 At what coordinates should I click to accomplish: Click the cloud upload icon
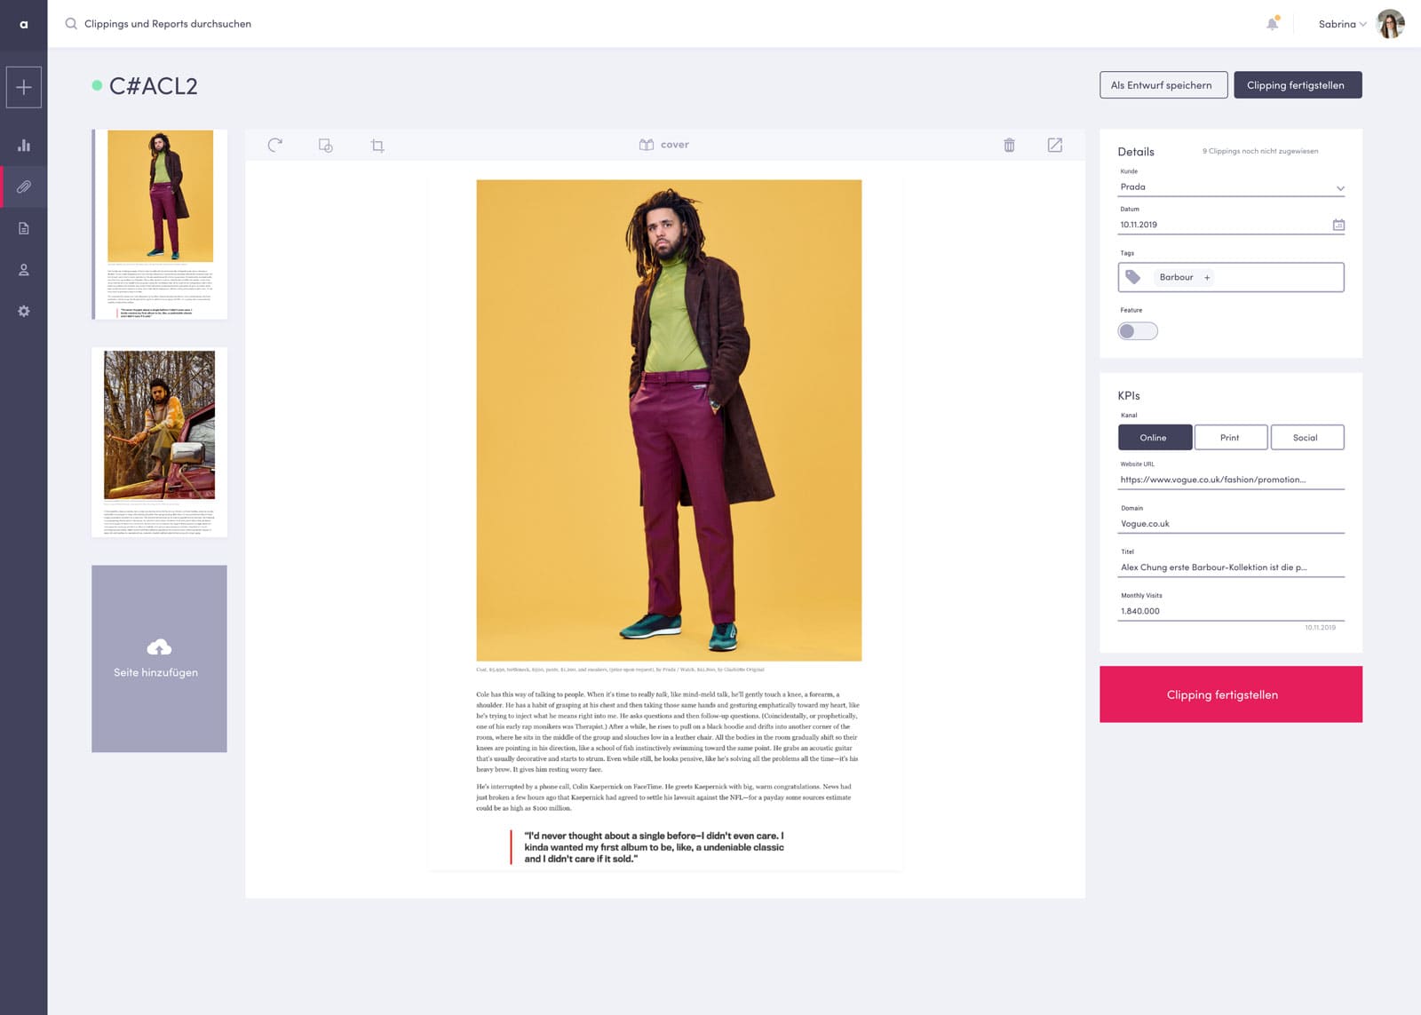[x=159, y=647]
